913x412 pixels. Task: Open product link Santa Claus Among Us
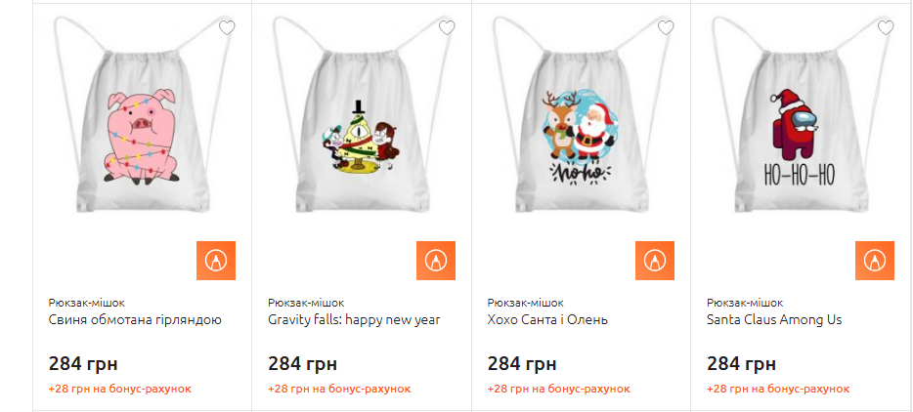774,320
